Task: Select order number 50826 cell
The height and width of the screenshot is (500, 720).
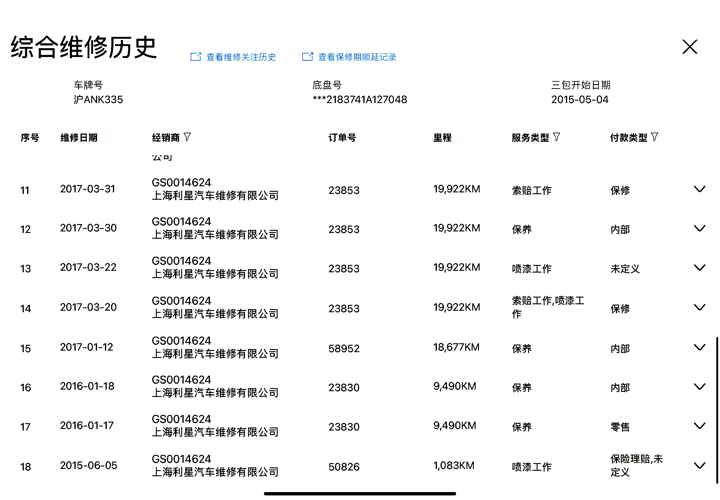Action: point(344,467)
